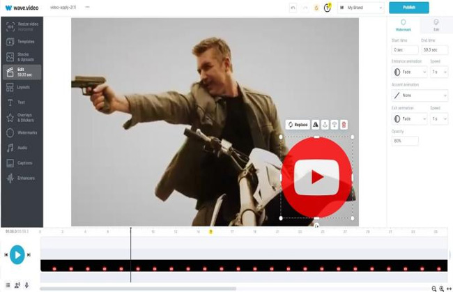Click the voice-over people icon
453x292 pixels.
pos(17,285)
